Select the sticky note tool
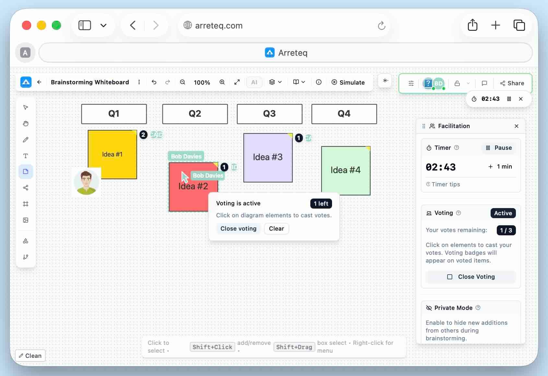This screenshot has height=376, width=548. (x=26, y=172)
